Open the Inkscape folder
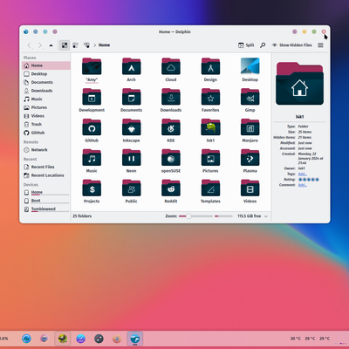Viewport: 349px width, 349px height. tap(131, 131)
